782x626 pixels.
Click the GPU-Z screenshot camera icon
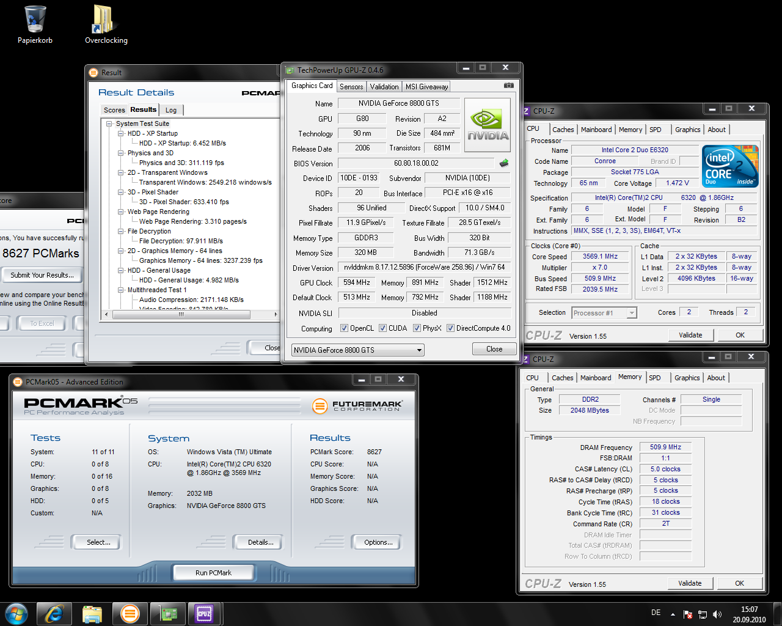pos(508,86)
